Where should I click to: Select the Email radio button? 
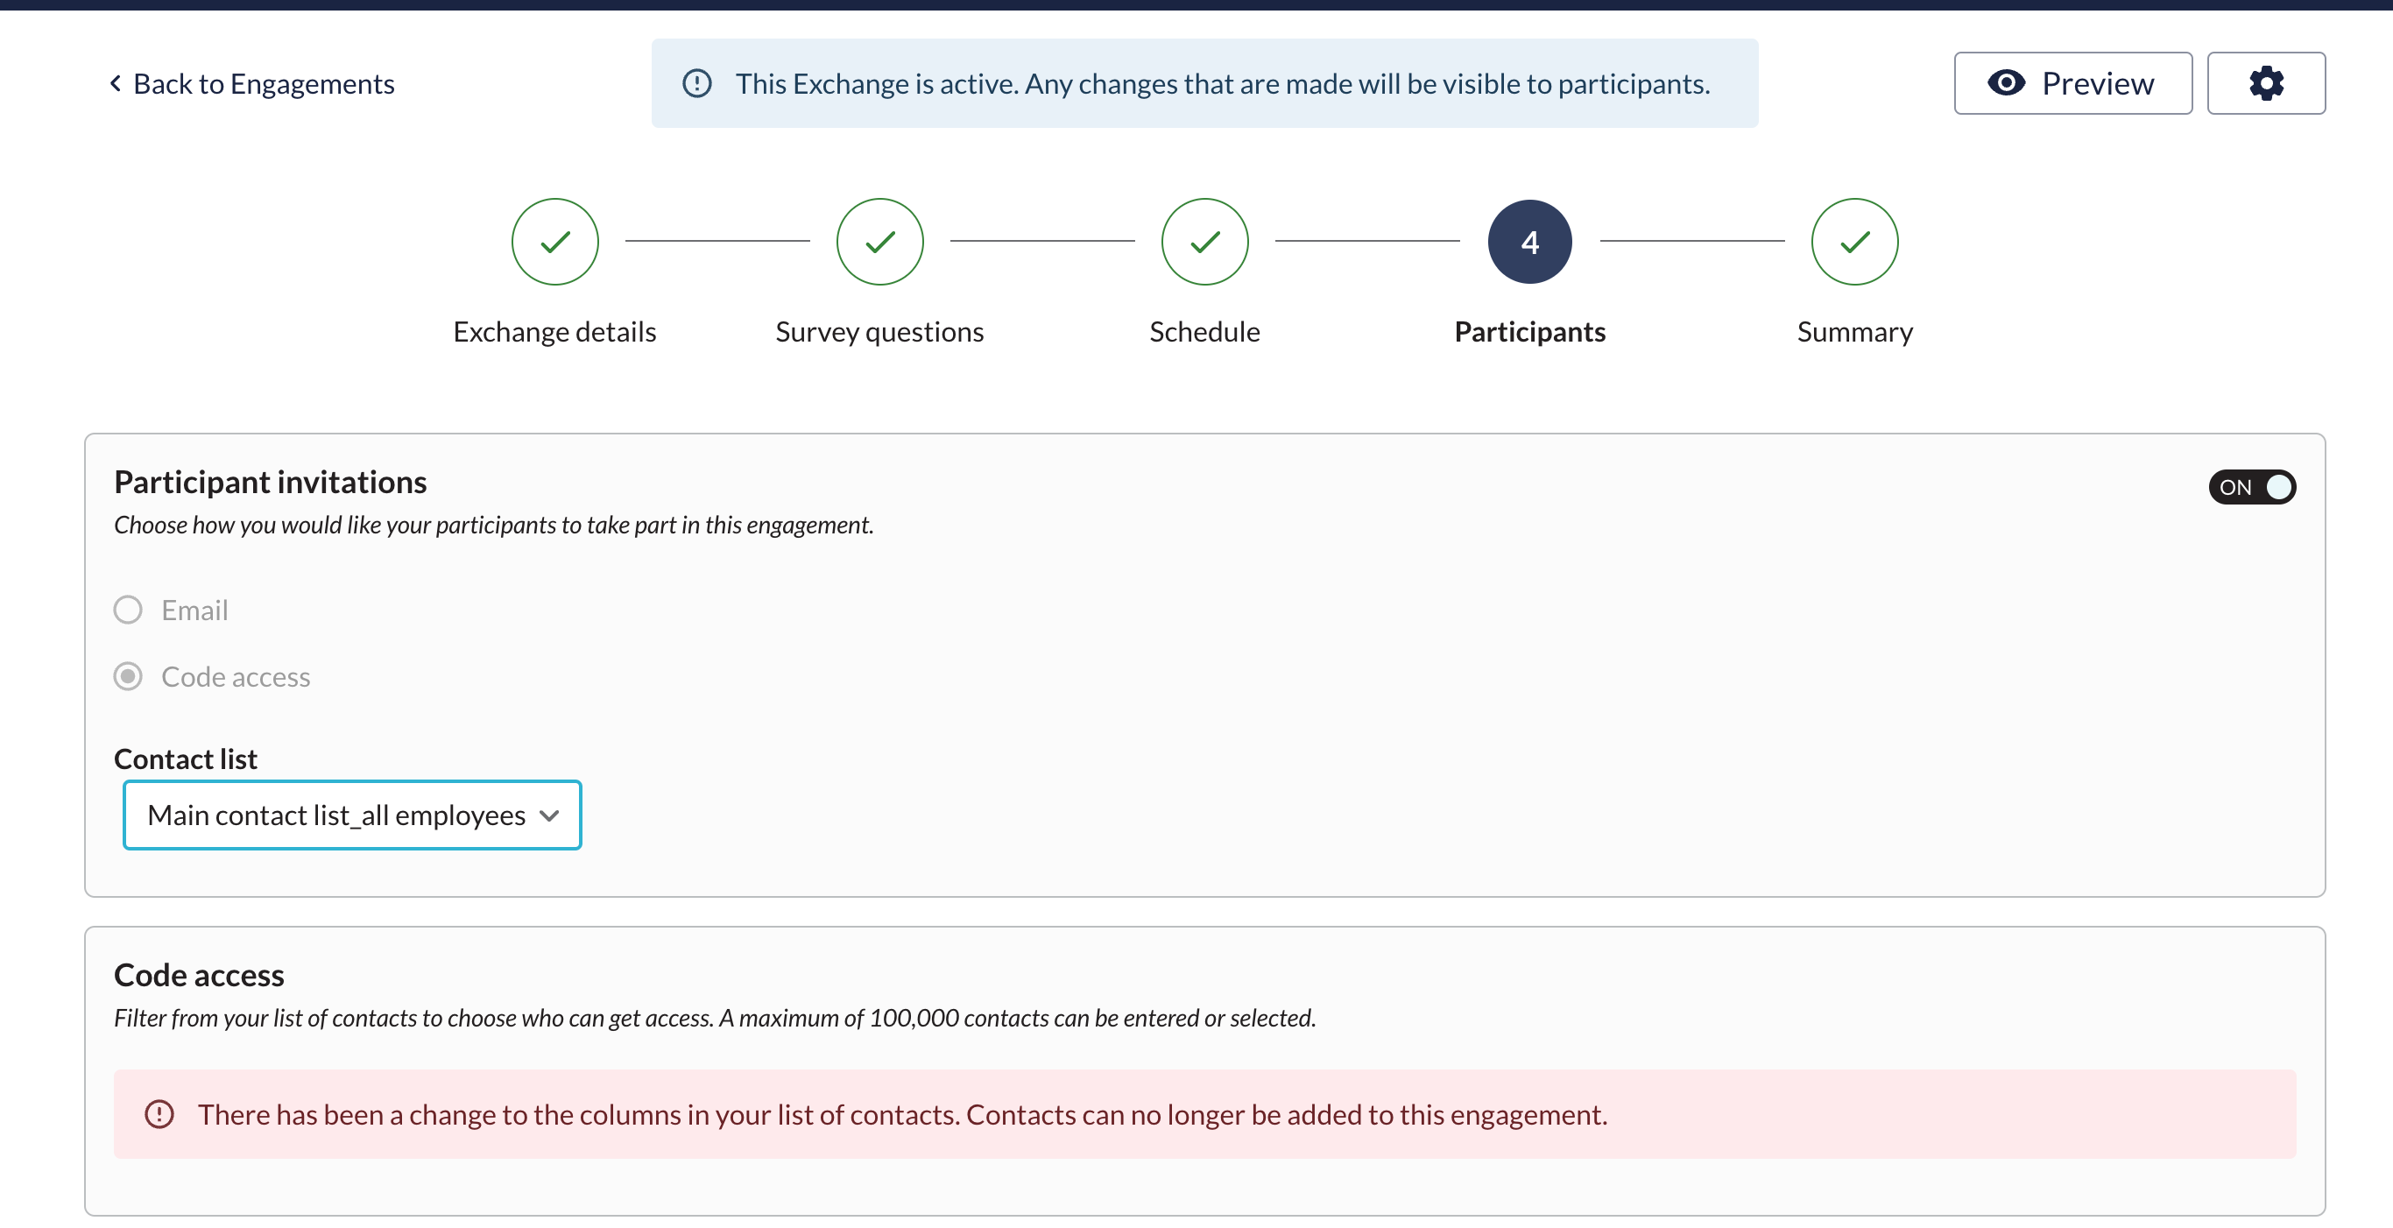tap(128, 610)
